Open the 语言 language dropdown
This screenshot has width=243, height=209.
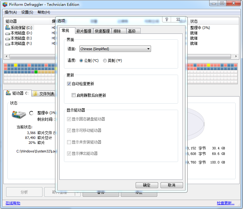point(115,49)
